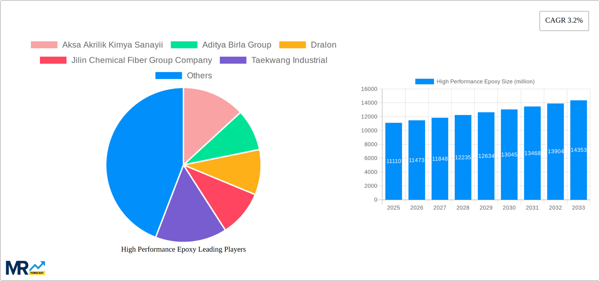
Task: Select the Taekwang Industrial legend marker
Action: [x=232, y=60]
